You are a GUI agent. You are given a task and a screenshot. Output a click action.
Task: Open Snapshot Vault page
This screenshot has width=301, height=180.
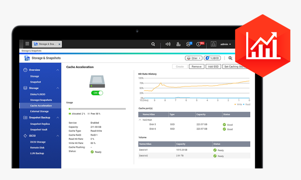pos(38,130)
